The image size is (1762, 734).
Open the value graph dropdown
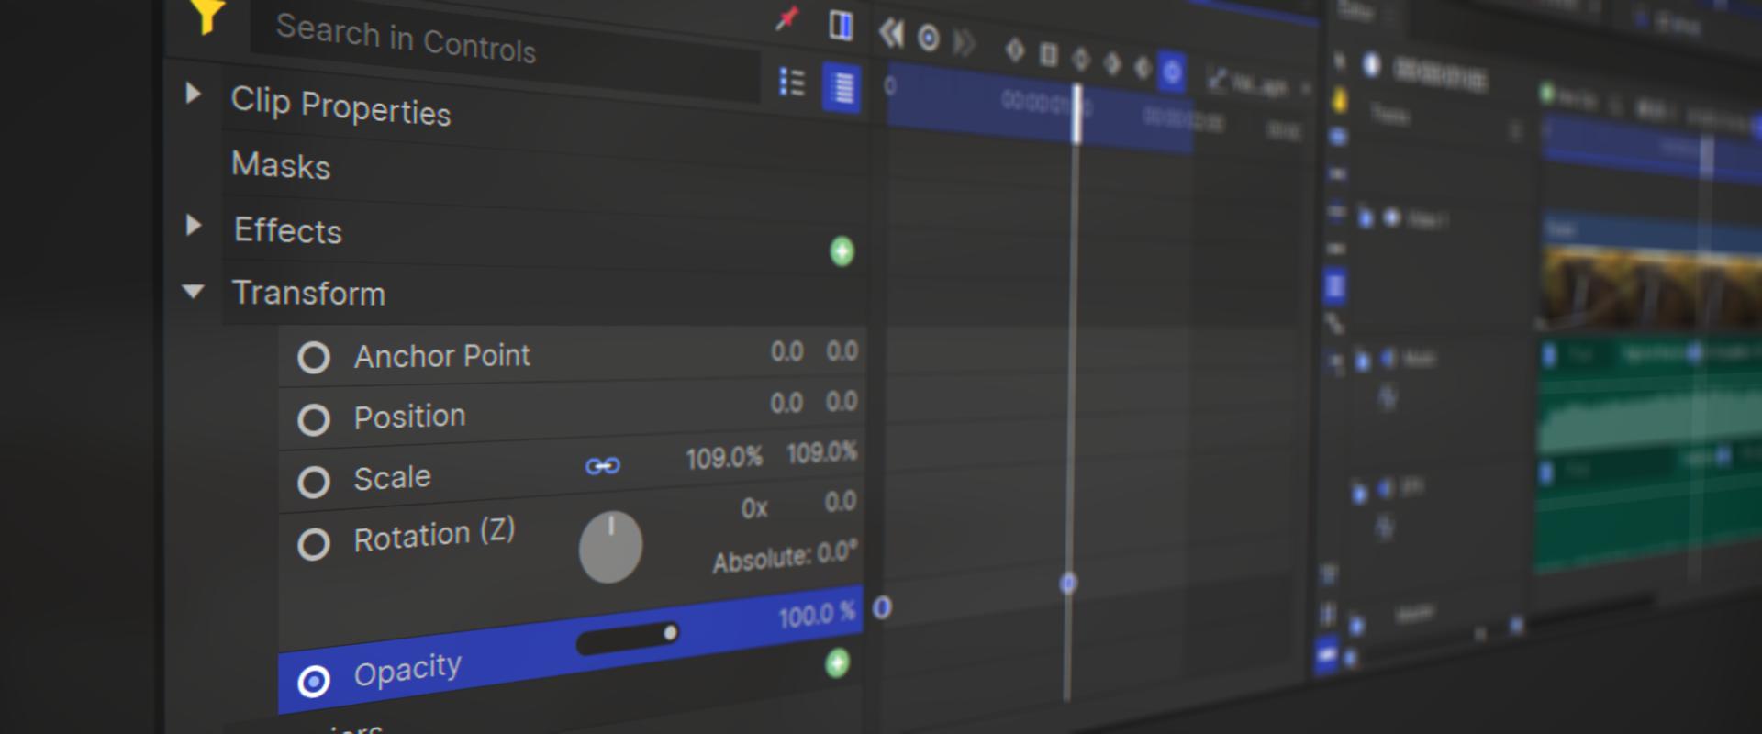[x=1261, y=85]
